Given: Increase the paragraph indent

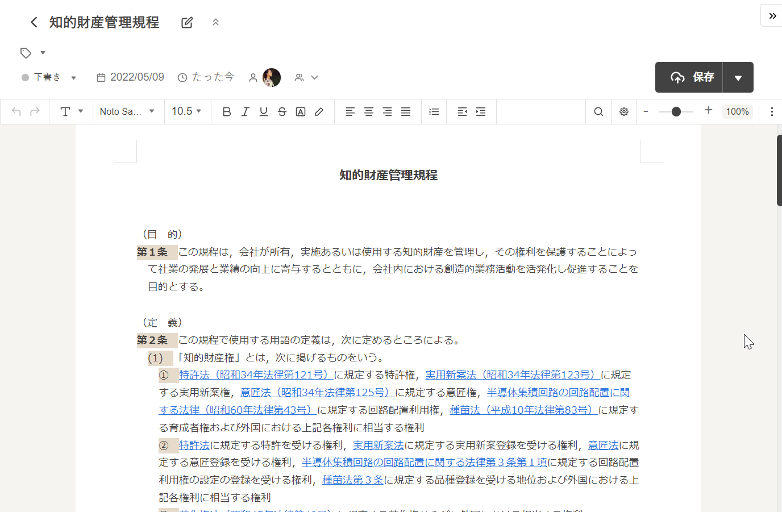Looking at the screenshot, I should click(x=480, y=112).
